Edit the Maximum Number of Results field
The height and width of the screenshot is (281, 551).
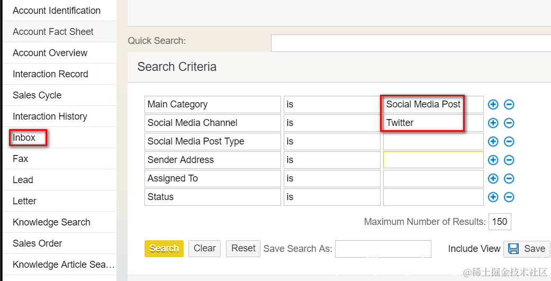[500, 222]
